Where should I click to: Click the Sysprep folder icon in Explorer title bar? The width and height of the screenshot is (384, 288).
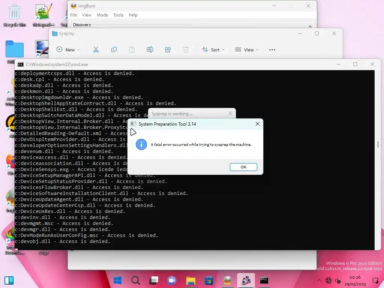point(55,33)
